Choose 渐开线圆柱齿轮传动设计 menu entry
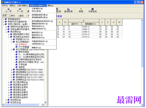 (x=42, y=21)
